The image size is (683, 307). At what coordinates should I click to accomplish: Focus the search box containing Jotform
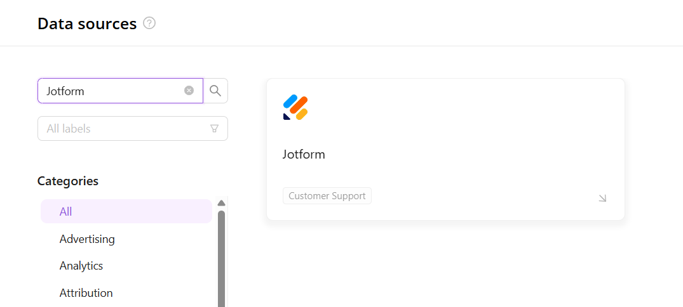[111, 91]
